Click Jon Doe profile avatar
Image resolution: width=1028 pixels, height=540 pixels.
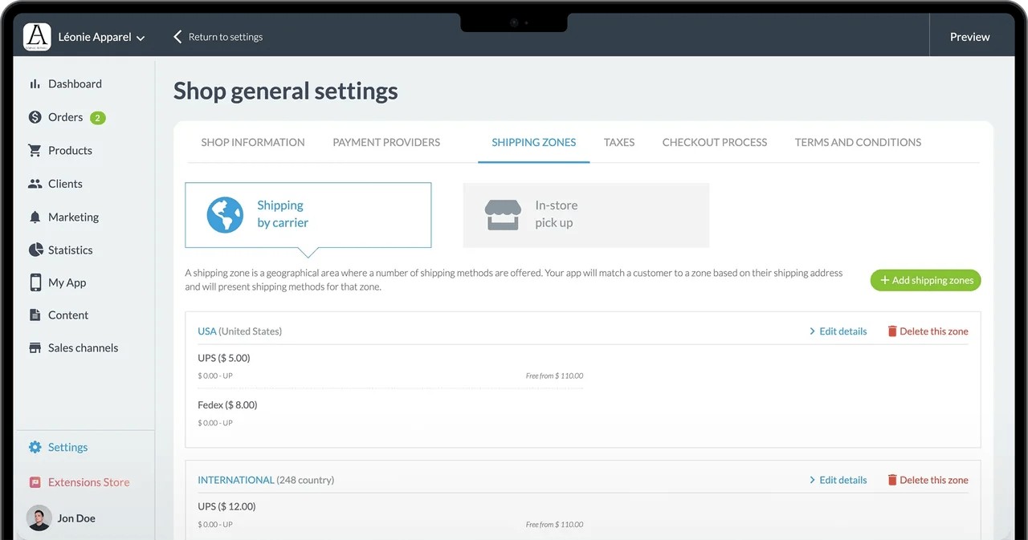coord(39,518)
